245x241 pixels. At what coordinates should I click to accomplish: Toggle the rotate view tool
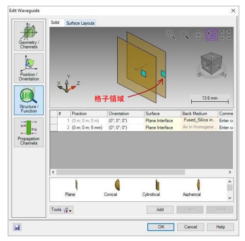click(x=212, y=35)
